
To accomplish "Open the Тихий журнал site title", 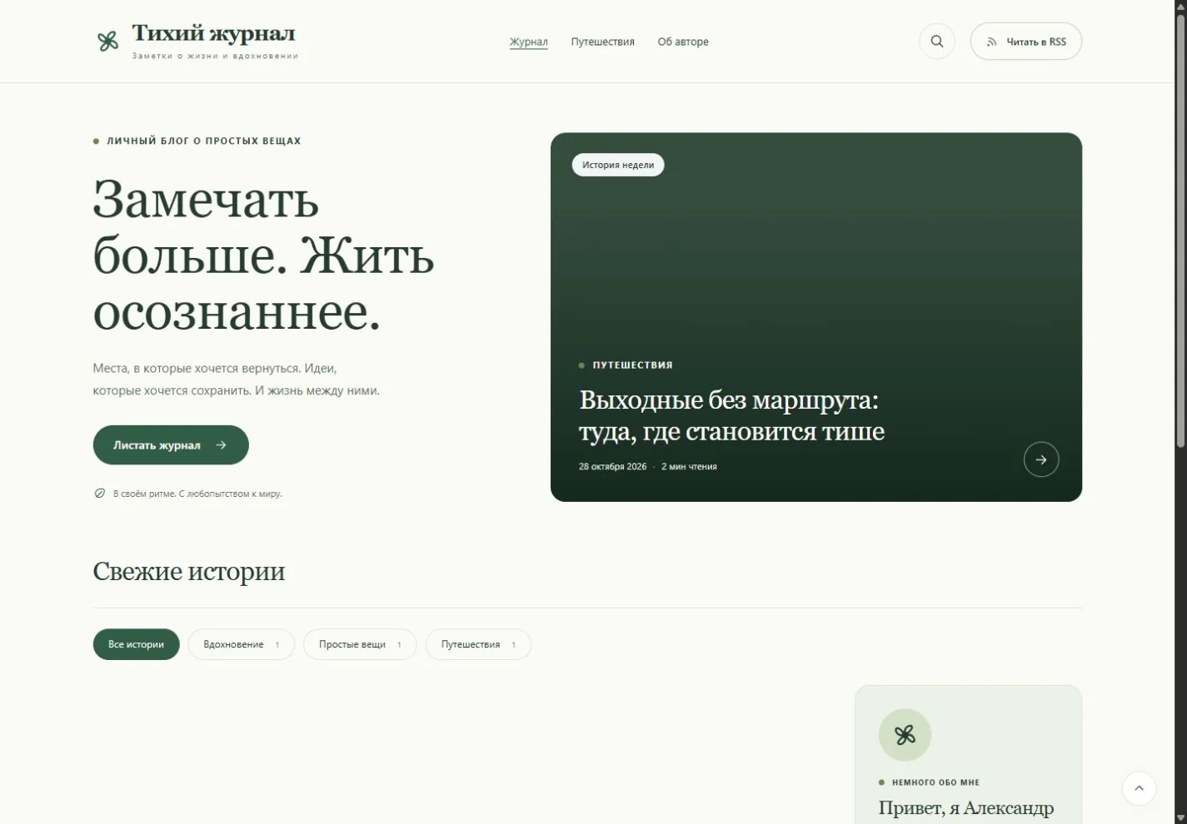I will (x=213, y=34).
